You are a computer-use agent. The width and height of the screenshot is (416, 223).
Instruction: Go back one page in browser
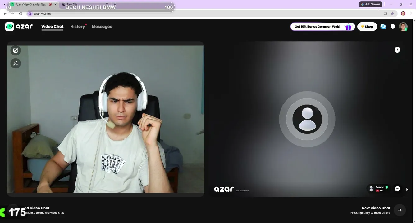[x=5, y=14]
